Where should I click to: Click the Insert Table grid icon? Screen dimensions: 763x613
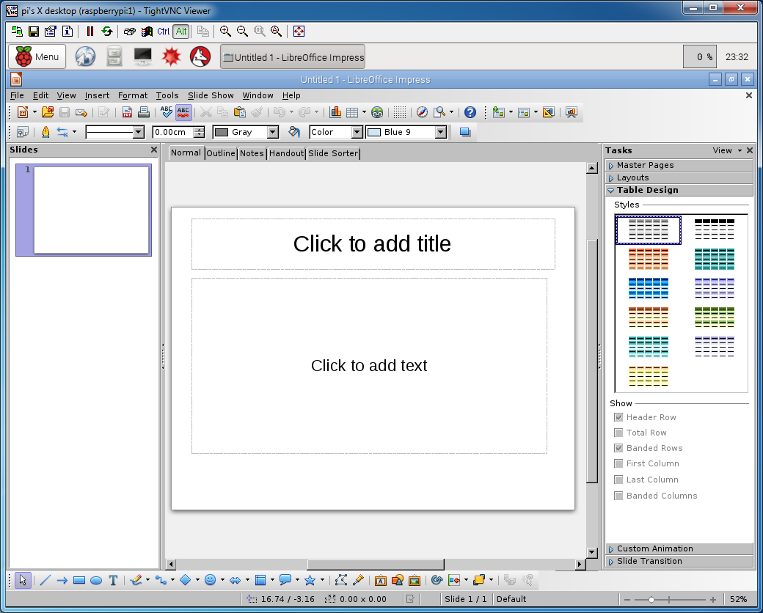[x=352, y=112]
